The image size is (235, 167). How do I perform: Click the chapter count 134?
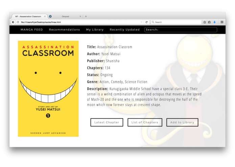[x=108, y=68]
